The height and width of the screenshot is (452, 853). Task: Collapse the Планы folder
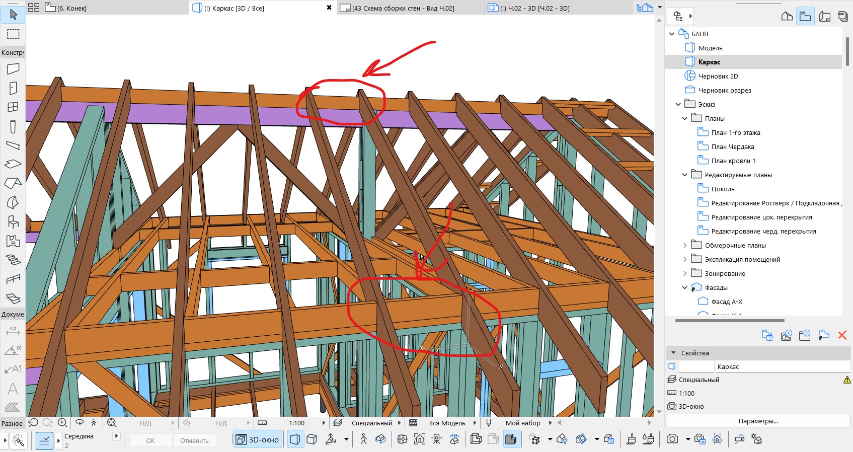point(684,119)
